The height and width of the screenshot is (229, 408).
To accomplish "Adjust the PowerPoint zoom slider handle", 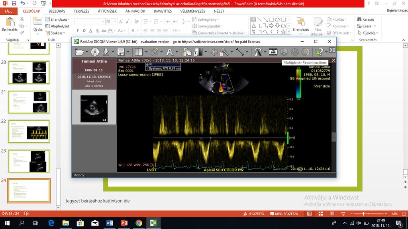I will click(363, 213).
